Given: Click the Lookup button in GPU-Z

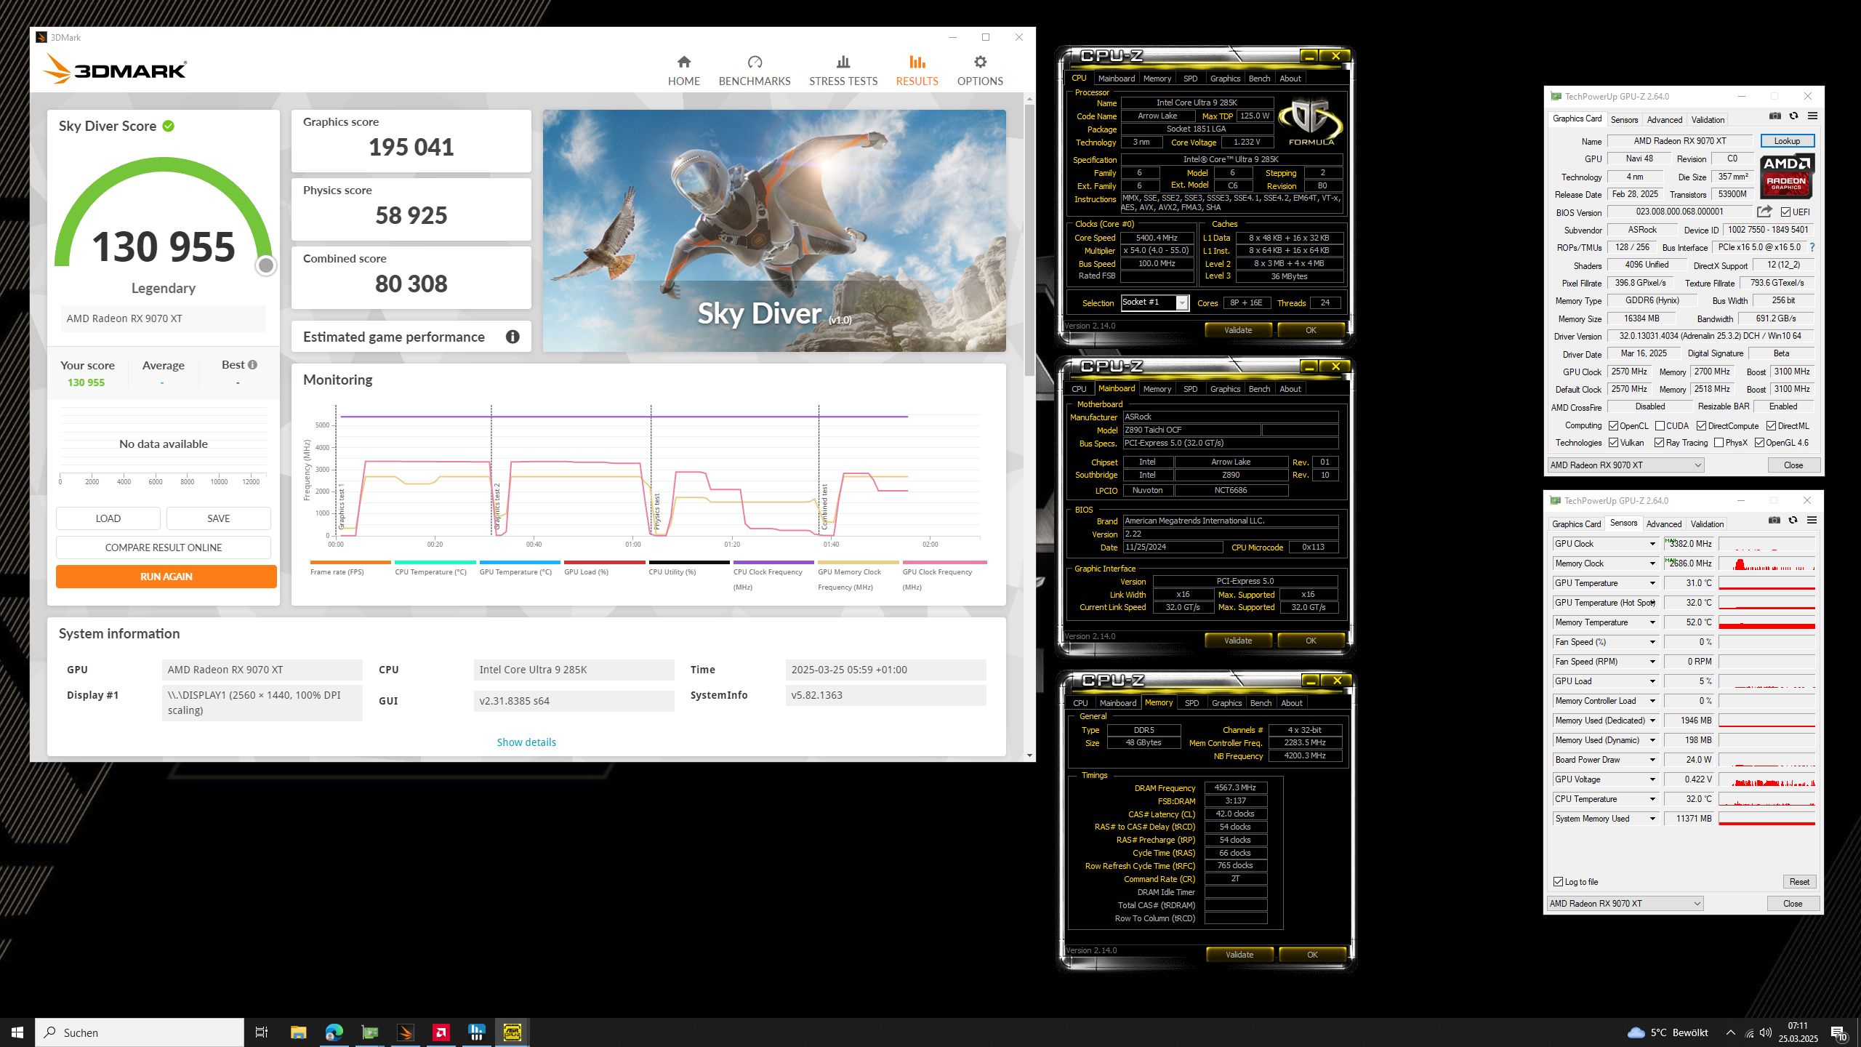Looking at the screenshot, I should (1787, 141).
